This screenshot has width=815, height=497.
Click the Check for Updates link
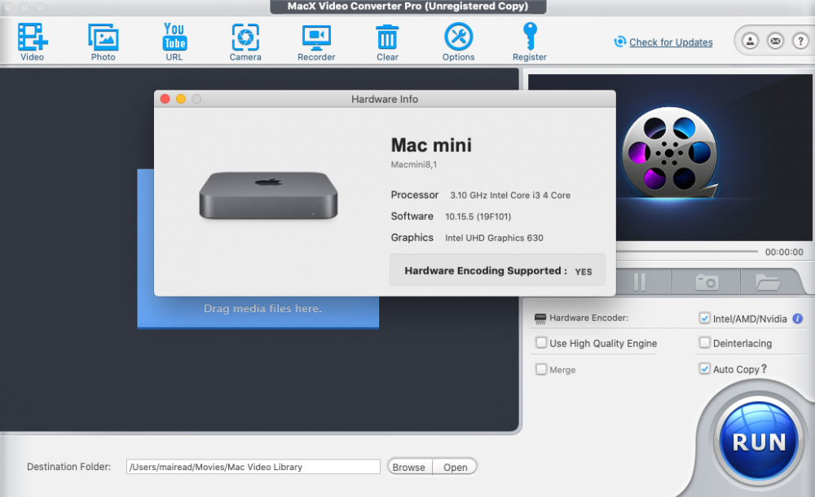click(x=671, y=42)
